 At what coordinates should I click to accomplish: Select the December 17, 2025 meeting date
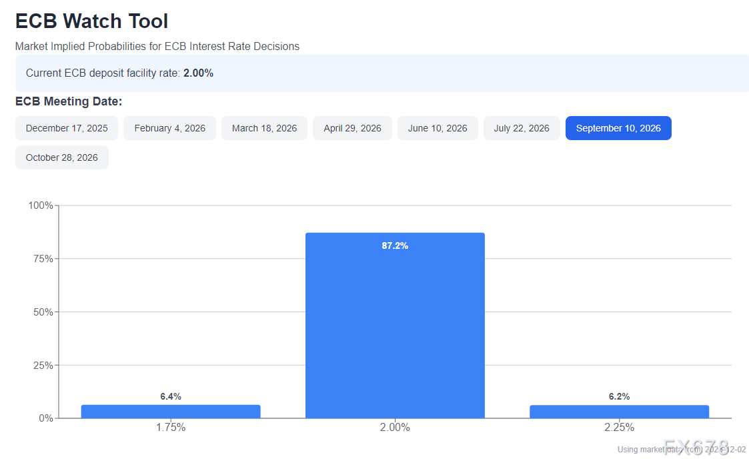67,128
